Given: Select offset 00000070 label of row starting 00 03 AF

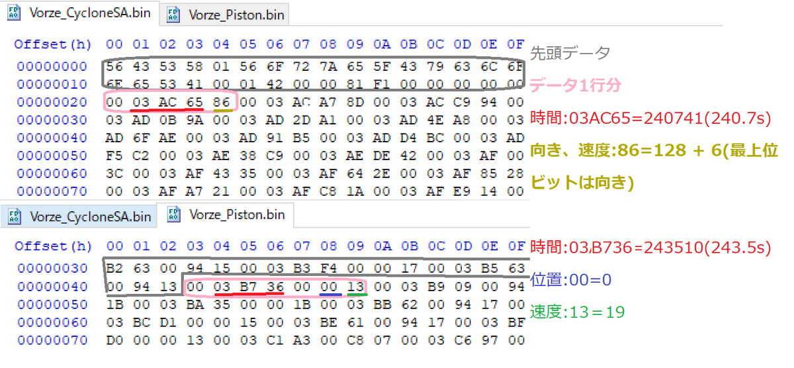Looking at the screenshot, I should (x=52, y=191).
